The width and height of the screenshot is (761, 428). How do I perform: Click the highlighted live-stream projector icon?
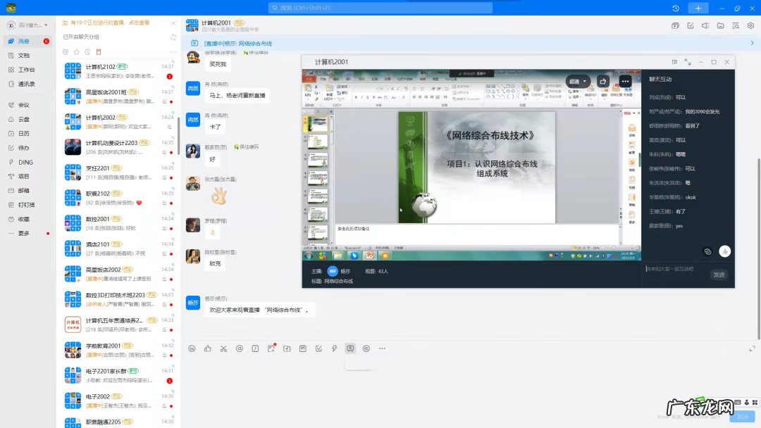(x=350, y=348)
